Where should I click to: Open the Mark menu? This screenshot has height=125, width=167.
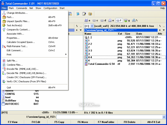pos(11,8)
